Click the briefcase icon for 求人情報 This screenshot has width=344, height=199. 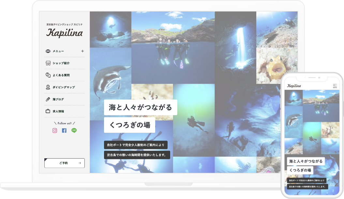(x=48, y=111)
